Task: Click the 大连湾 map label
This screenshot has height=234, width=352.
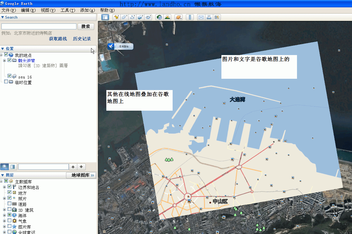Action: pos(237,99)
